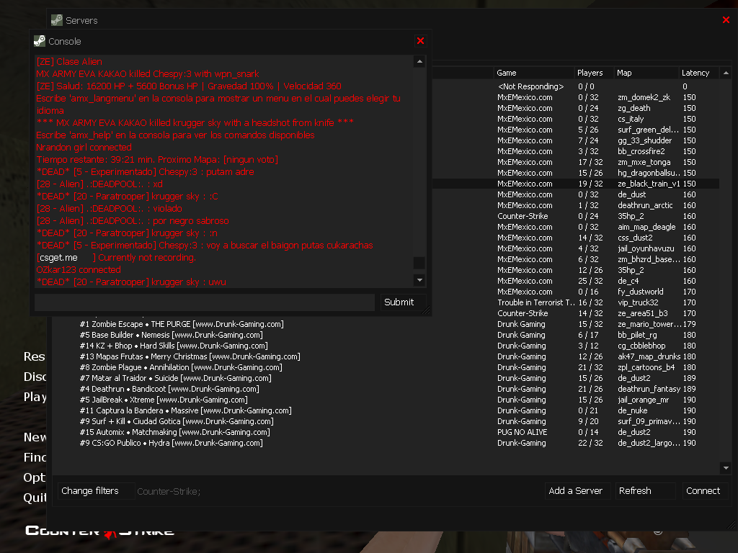Select server with map gg_33_shudder
The width and height of the screenshot is (738, 553).
pos(575,140)
